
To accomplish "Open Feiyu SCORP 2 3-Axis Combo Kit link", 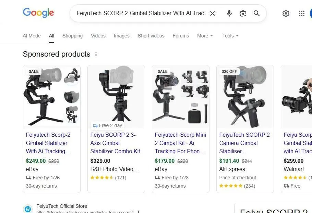I will point(115,143).
